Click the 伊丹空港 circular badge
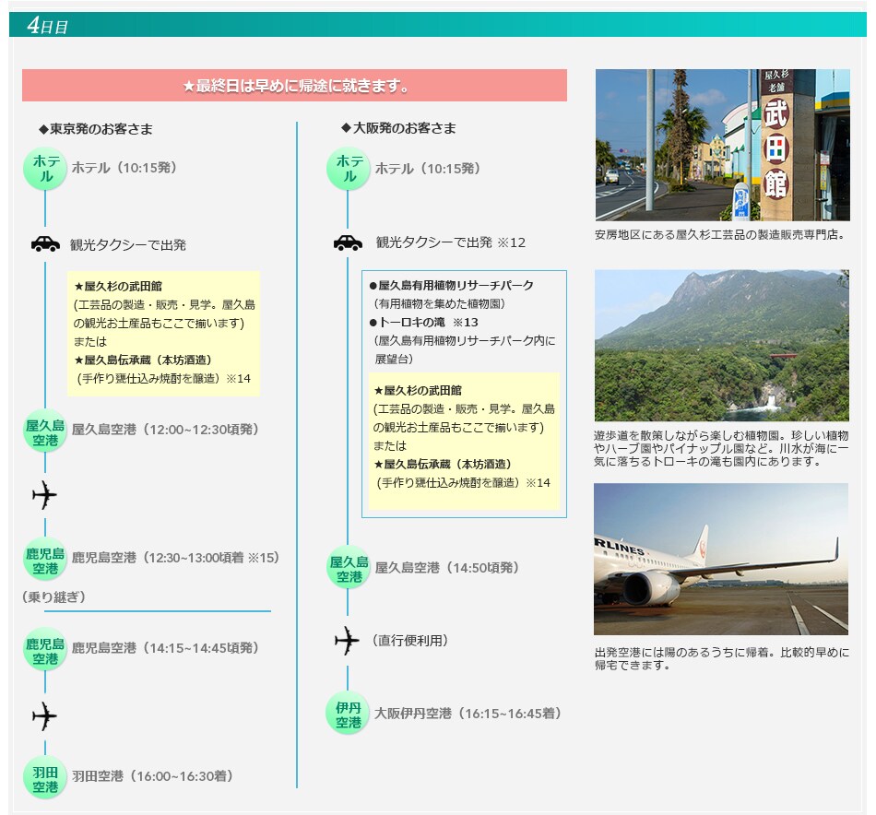 [348, 714]
